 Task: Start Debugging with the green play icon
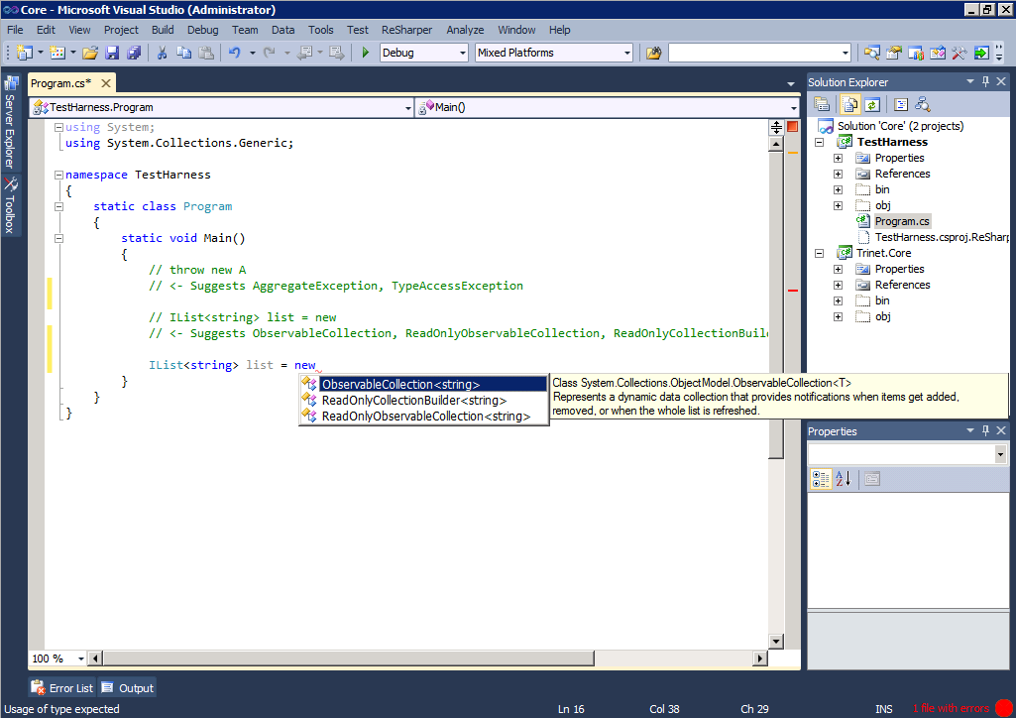click(366, 53)
